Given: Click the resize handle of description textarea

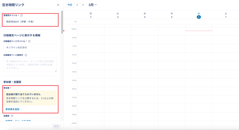Looking at the screenshot, I should 56,71.
